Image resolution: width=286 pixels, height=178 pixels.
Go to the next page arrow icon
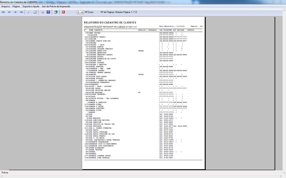point(15,12)
